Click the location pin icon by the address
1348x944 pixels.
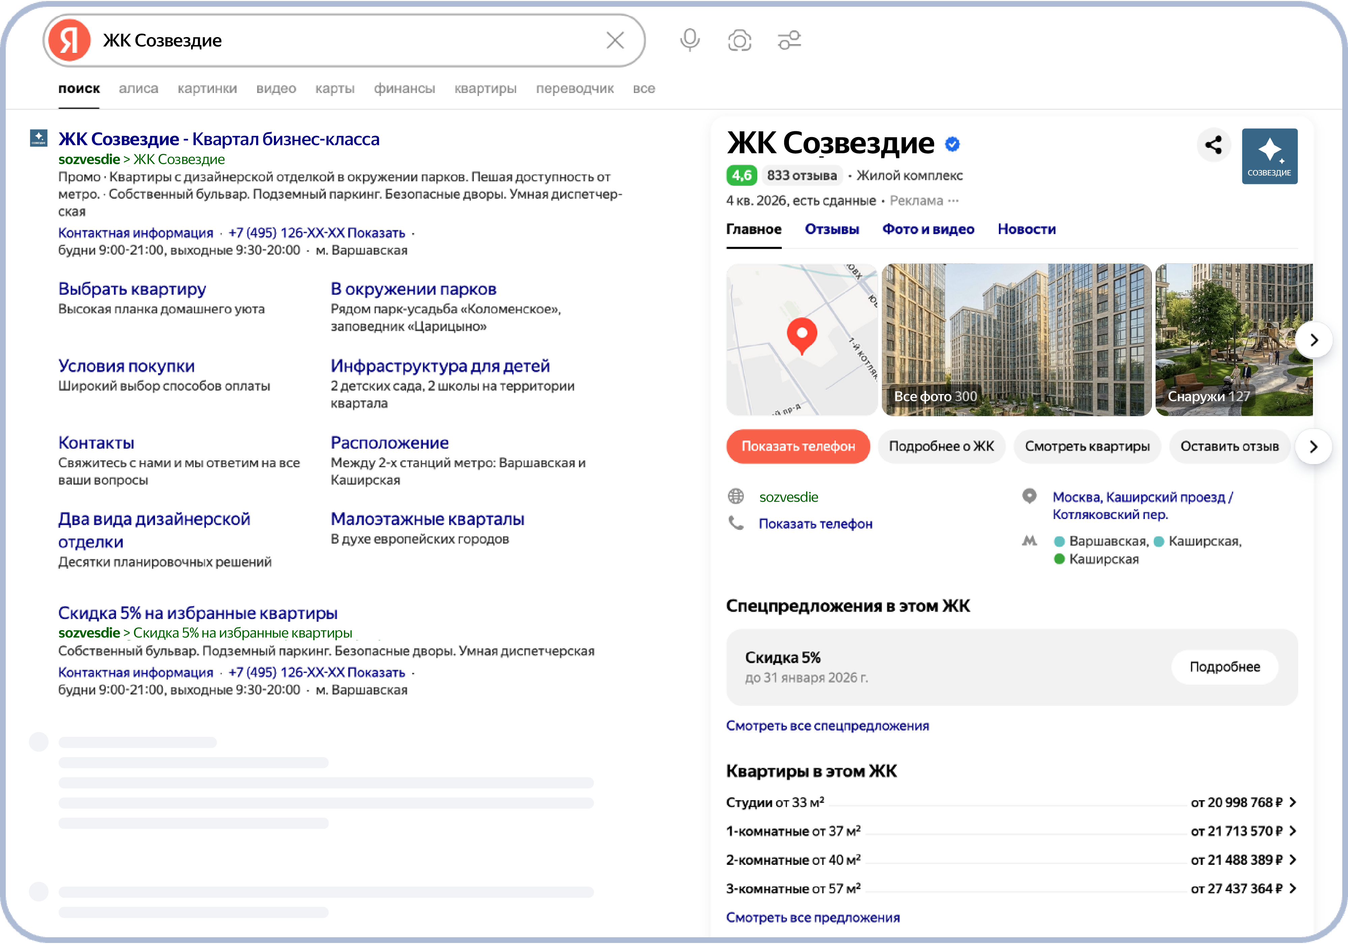[1029, 496]
